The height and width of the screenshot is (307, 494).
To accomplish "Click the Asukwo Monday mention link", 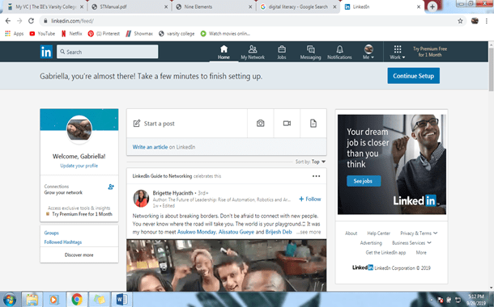I will point(197,232).
